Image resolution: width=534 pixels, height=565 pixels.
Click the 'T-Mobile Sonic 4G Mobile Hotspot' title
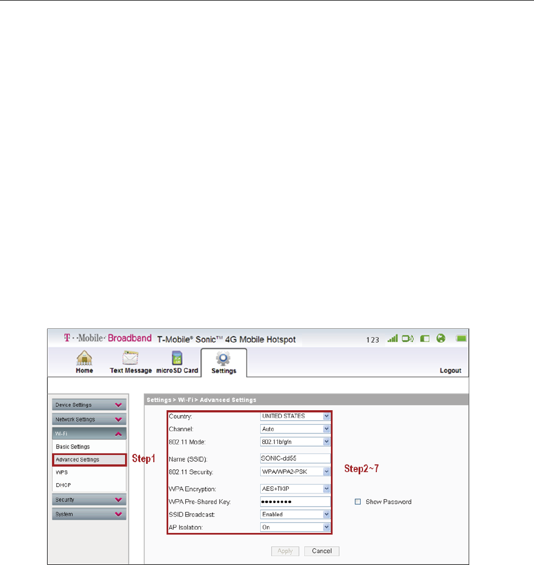(226, 339)
